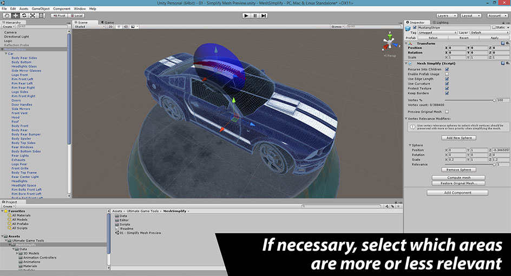Open the Component menu
The image size is (511, 276).
[62, 9]
